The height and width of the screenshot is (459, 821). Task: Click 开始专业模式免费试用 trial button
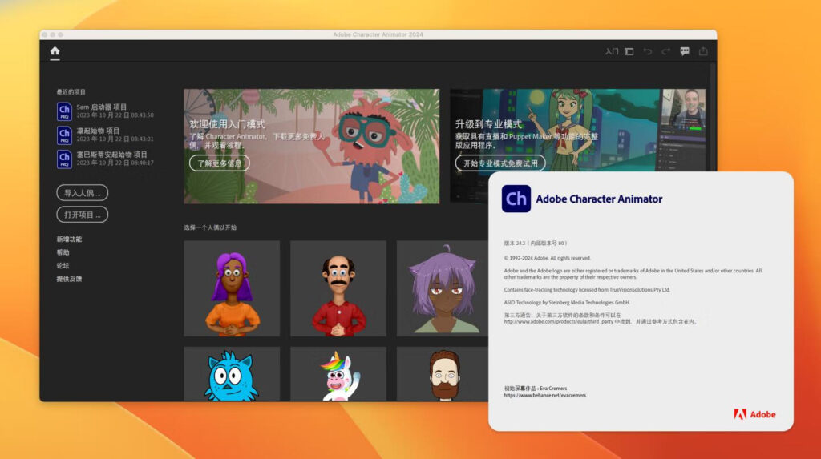pos(500,163)
